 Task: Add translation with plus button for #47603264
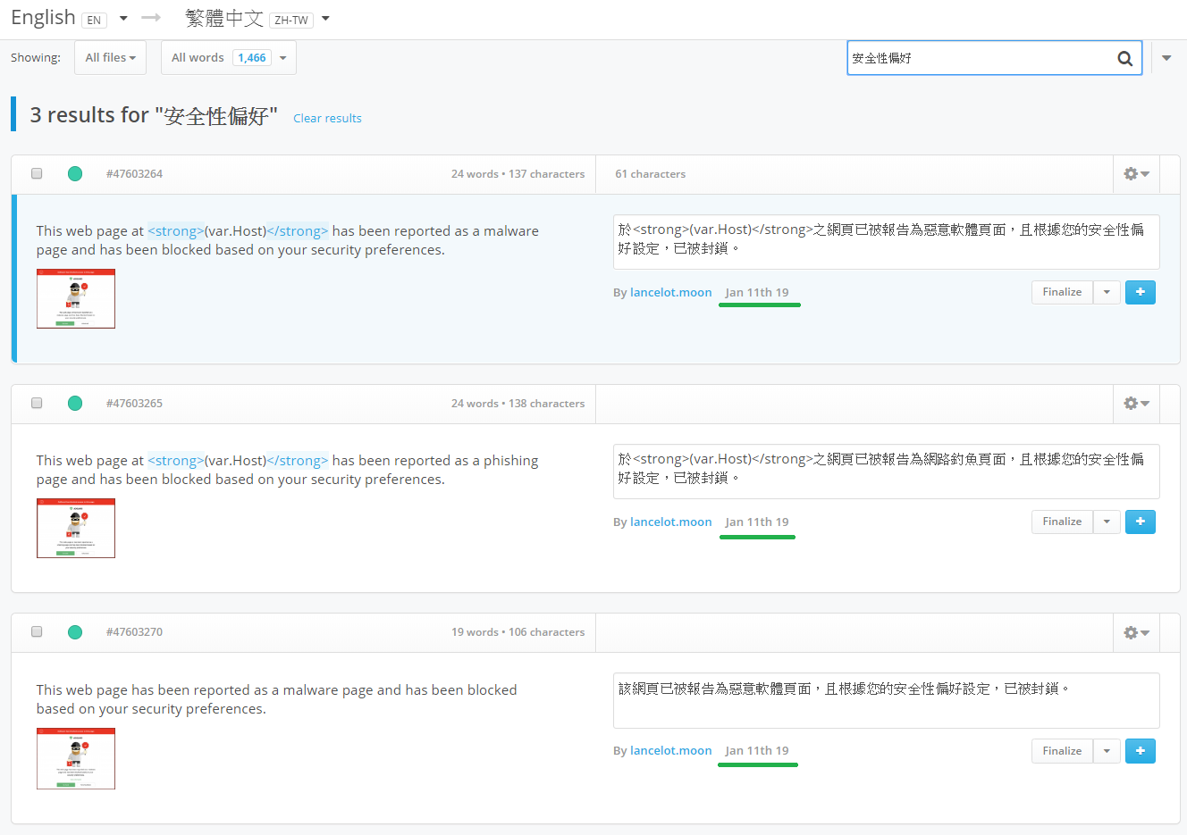coord(1141,292)
